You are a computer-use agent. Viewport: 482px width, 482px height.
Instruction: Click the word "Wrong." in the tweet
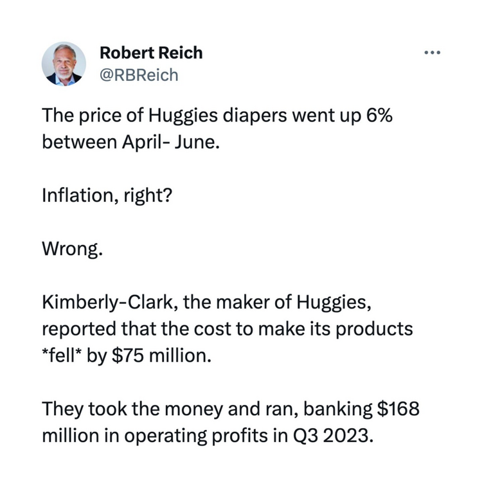pos(72,249)
